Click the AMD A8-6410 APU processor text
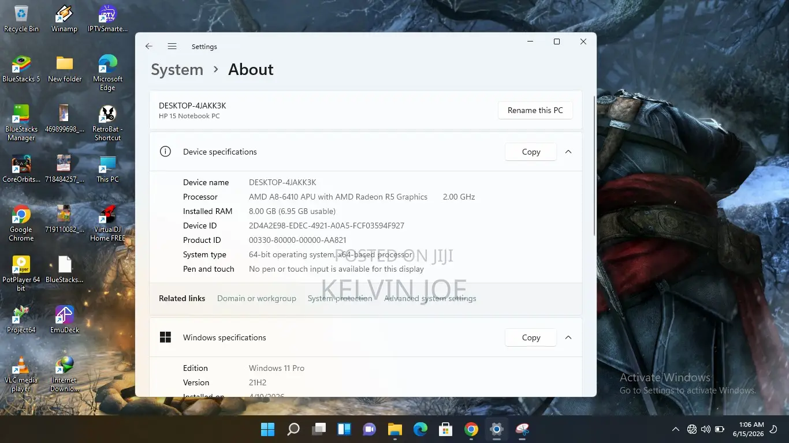The width and height of the screenshot is (789, 443). pyautogui.click(x=338, y=197)
